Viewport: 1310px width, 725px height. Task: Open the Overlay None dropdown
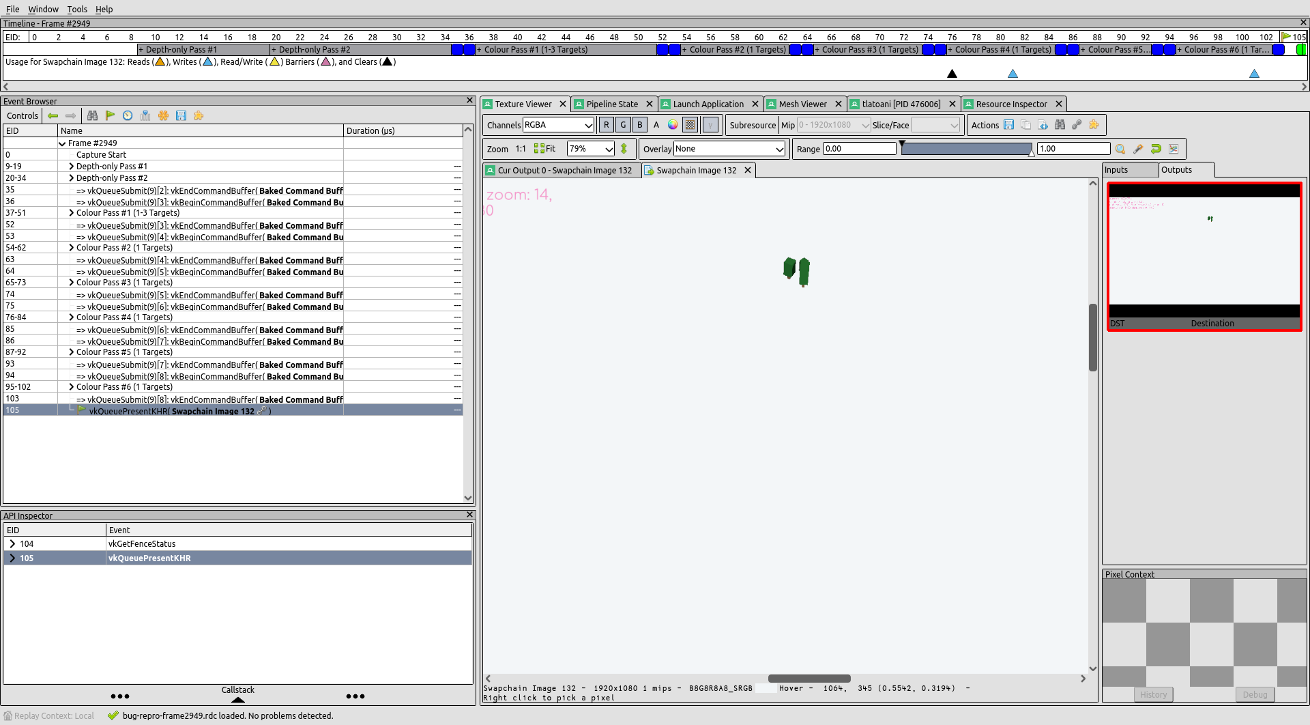click(x=729, y=149)
